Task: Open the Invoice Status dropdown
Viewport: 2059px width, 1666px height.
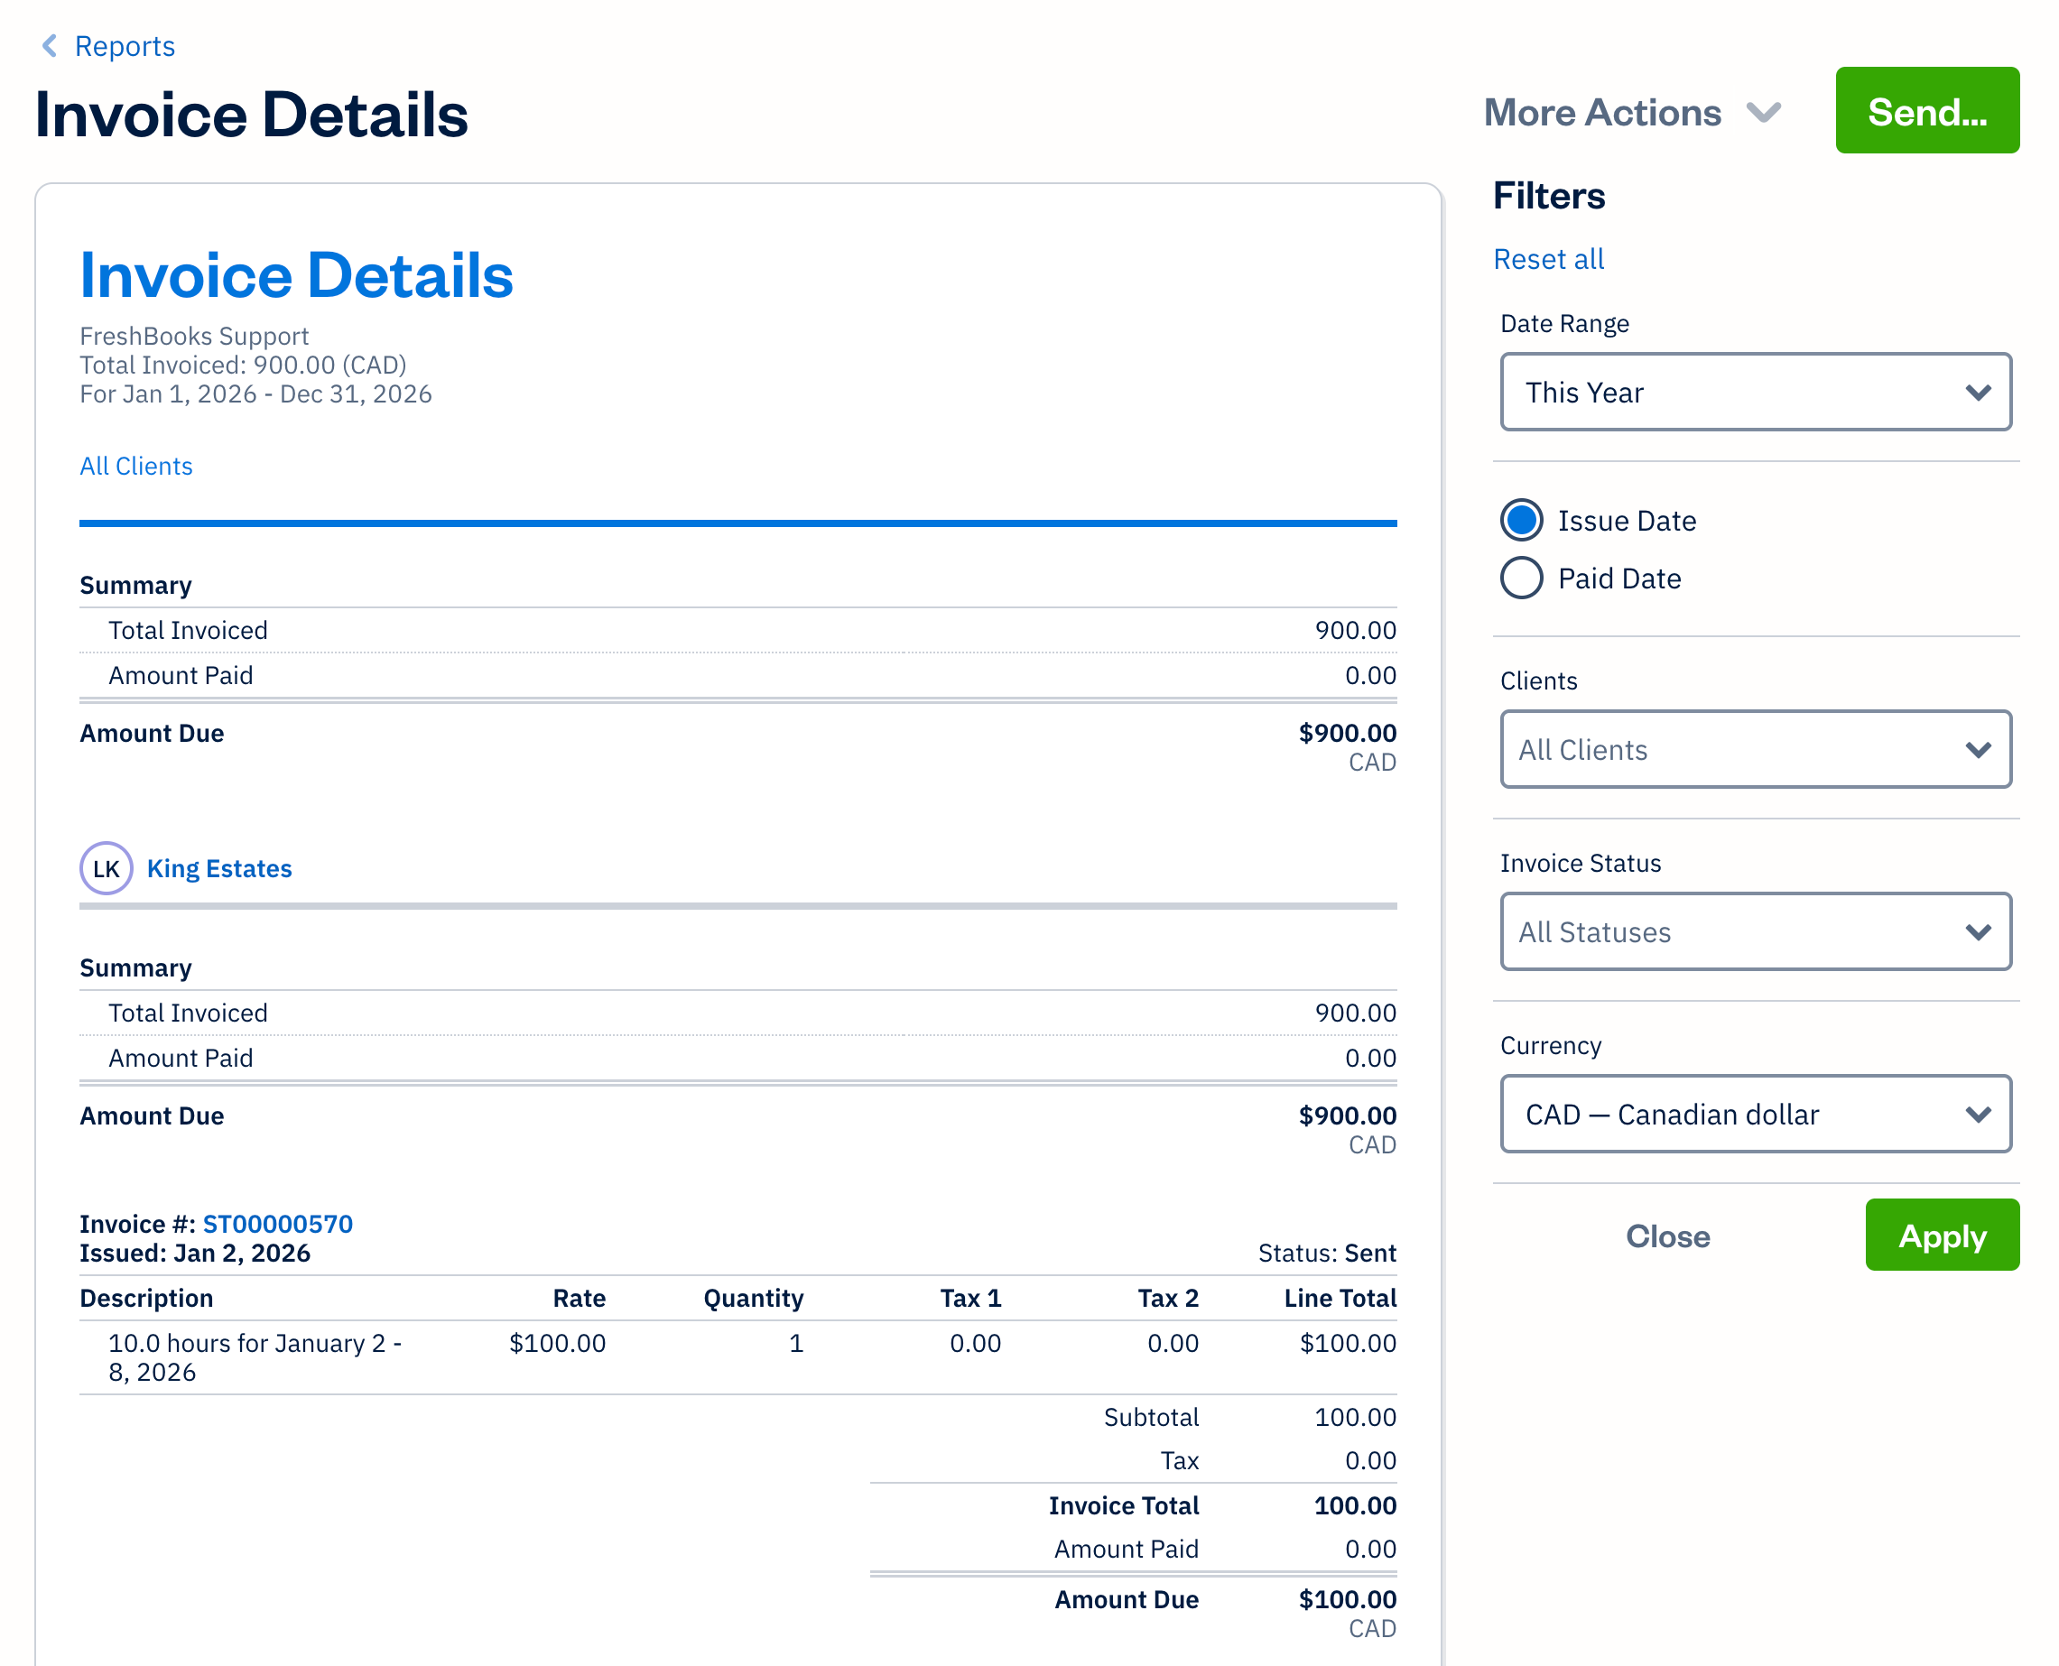Action: 1755,932
